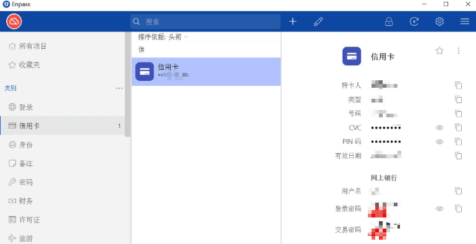Reveal the PIN 码 with the eye icon

point(440,141)
